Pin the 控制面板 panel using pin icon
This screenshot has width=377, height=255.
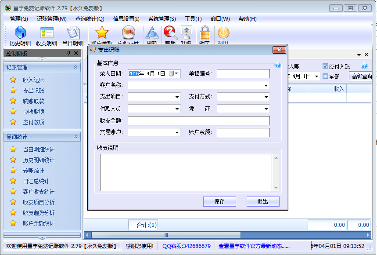click(x=68, y=53)
